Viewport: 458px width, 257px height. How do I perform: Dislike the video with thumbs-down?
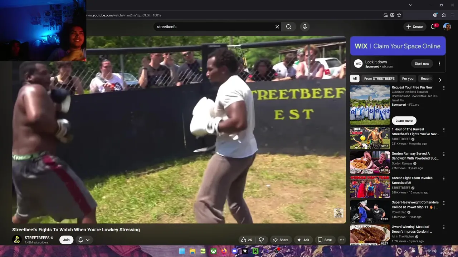tap(261, 240)
